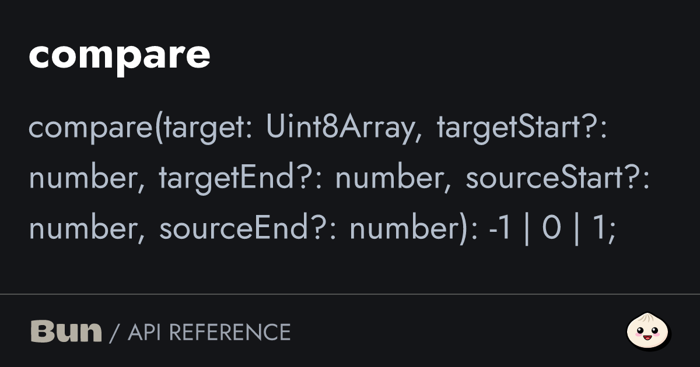Click the Bun mascot dumpling icon
The image size is (700, 367).
[649, 332]
